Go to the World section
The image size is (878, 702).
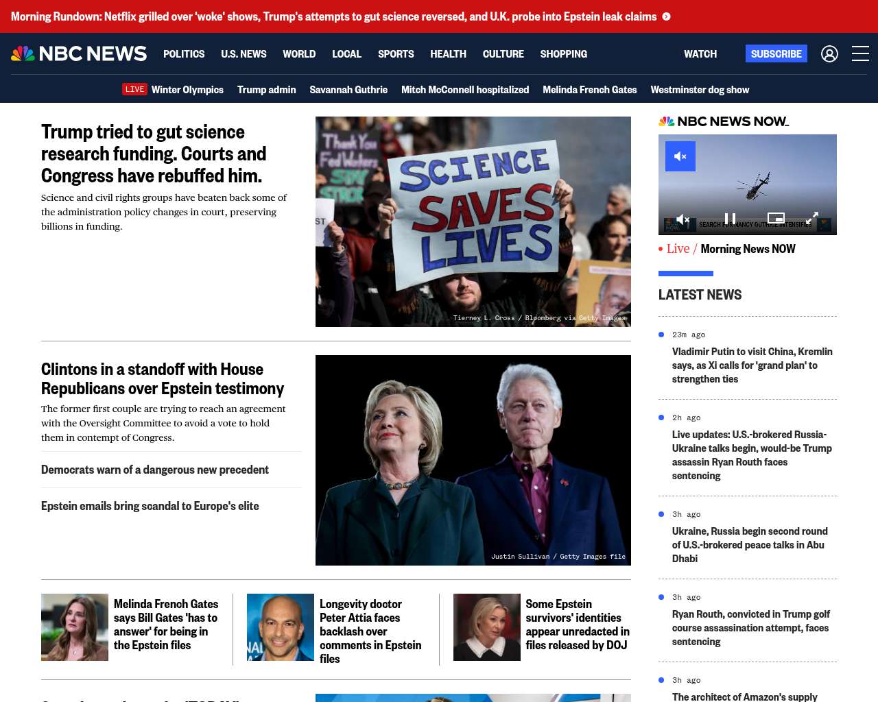pyautogui.click(x=299, y=53)
